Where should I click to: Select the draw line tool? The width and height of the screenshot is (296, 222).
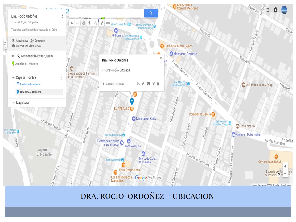(95, 23)
